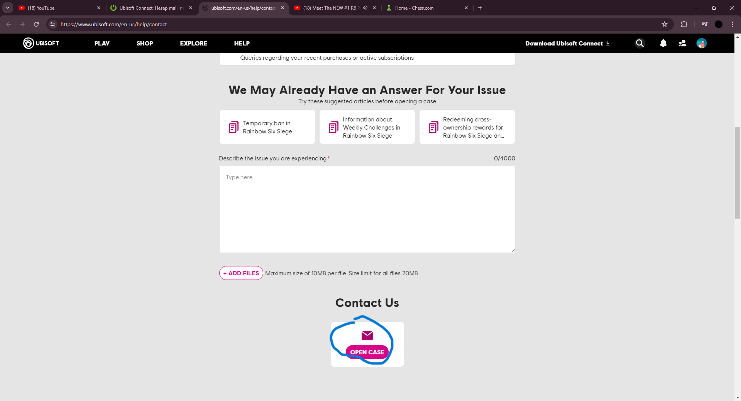Click the scrollbar up arrow
The image size is (741, 401).
coord(738,37)
